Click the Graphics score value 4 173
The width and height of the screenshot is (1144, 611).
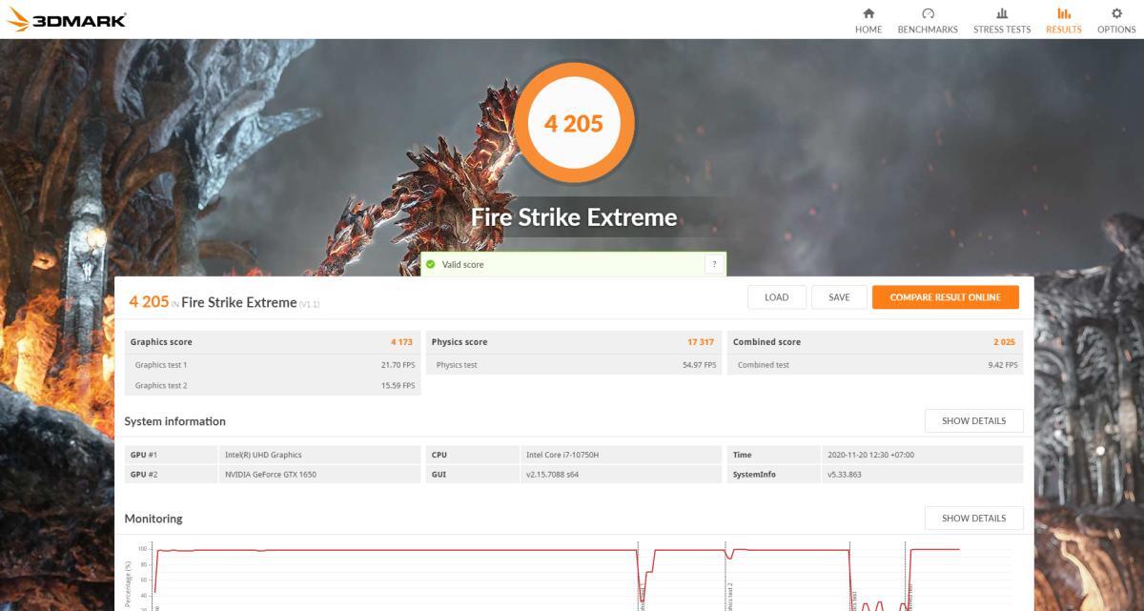pyautogui.click(x=401, y=342)
